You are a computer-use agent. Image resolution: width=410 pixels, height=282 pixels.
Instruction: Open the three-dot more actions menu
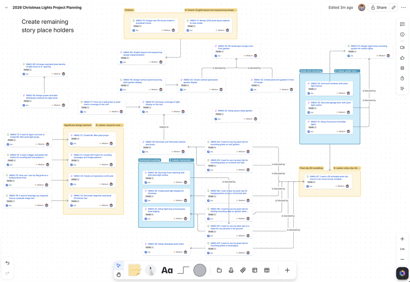click(403, 7)
